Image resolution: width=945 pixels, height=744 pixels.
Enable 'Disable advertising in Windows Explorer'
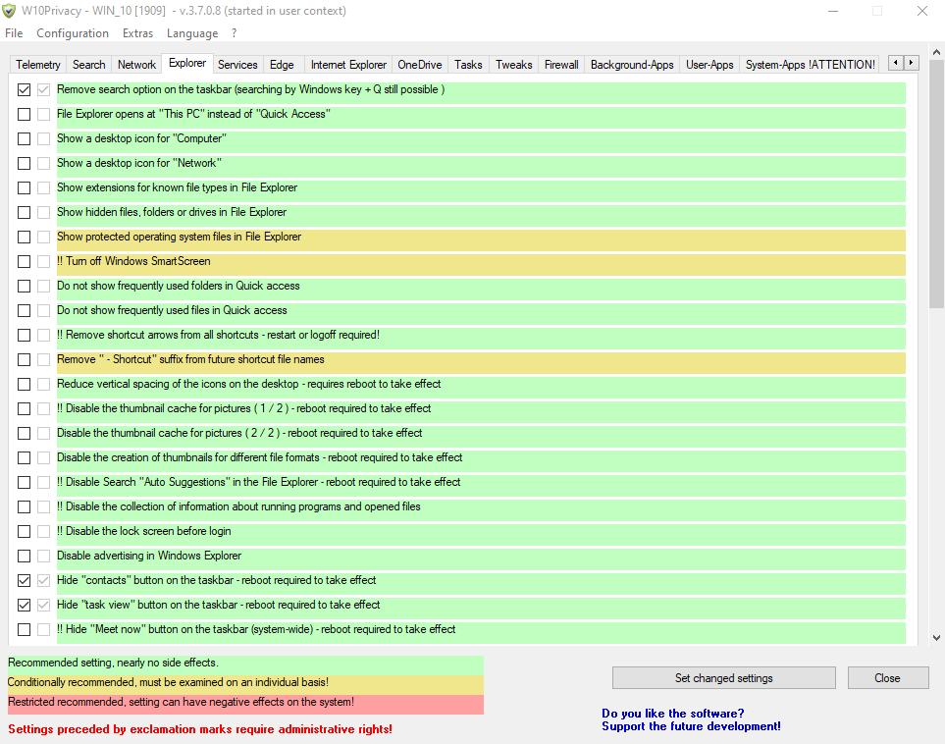25,556
